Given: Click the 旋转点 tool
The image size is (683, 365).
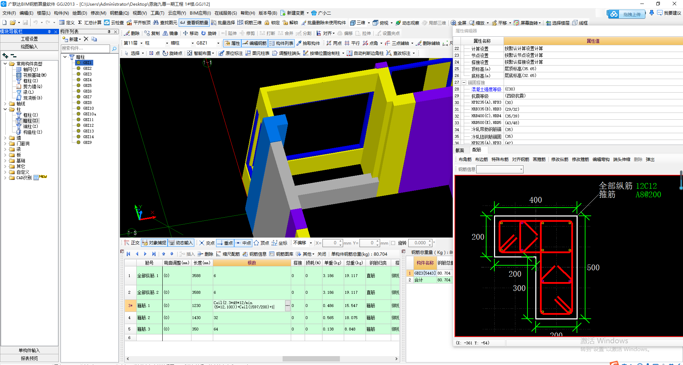Looking at the screenshot, I should (x=172, y=53).
